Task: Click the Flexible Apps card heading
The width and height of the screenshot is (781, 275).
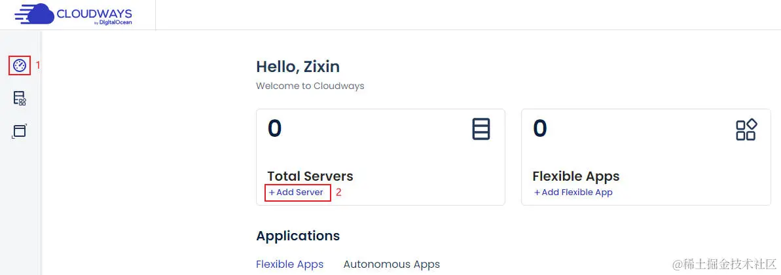Action: tap(576, 176)
